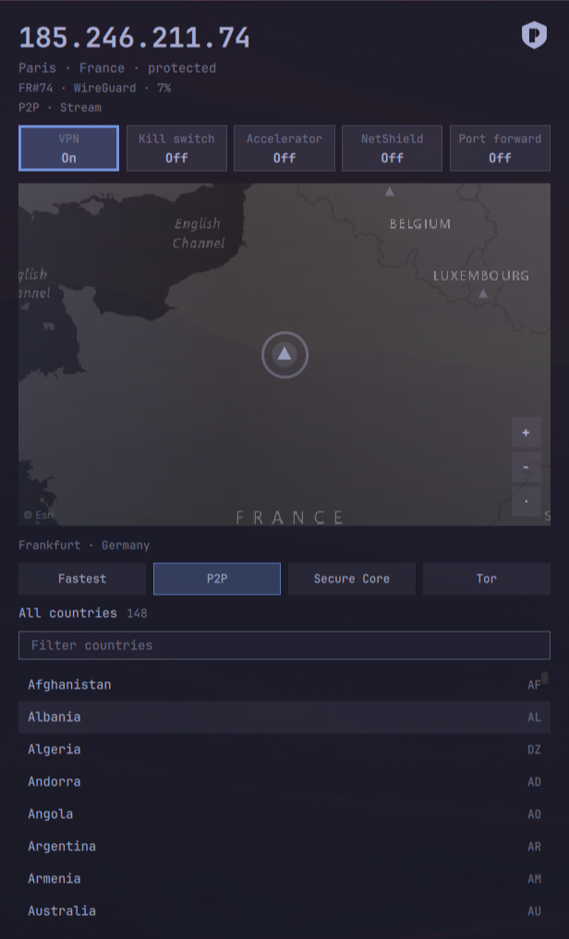Zoom in on the map
The image size is (569, 939).
(x=526, y=432)
